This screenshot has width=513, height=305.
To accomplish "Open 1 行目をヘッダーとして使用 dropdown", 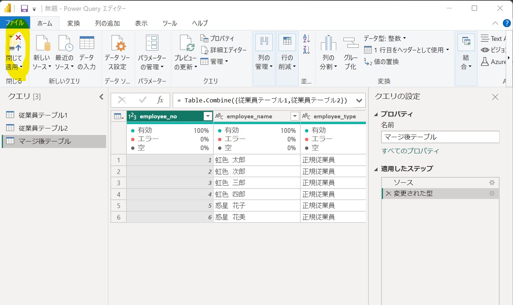I will [406, 50].
